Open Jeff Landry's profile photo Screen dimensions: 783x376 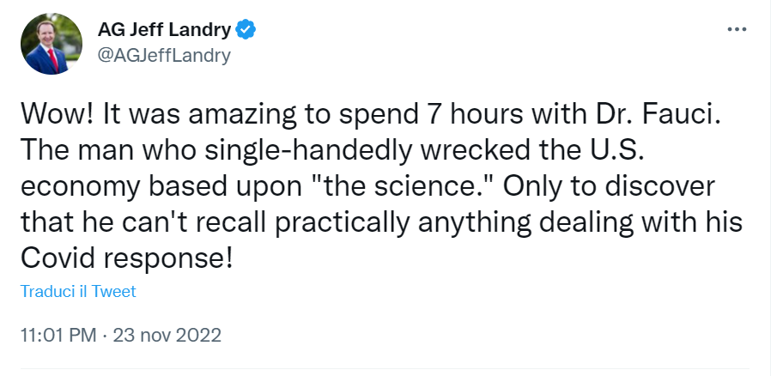[x=52, y=44]
